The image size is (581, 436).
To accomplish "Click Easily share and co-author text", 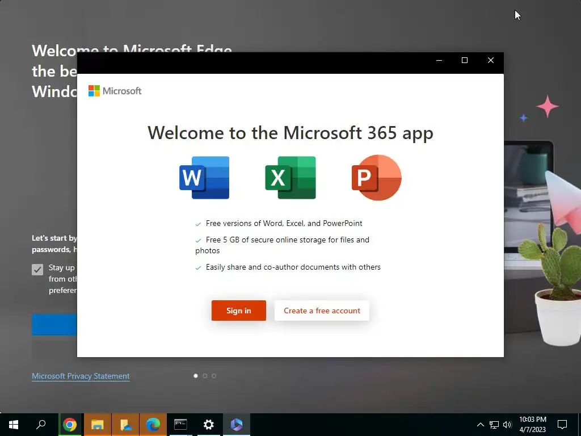I will (x=293, y=267).
